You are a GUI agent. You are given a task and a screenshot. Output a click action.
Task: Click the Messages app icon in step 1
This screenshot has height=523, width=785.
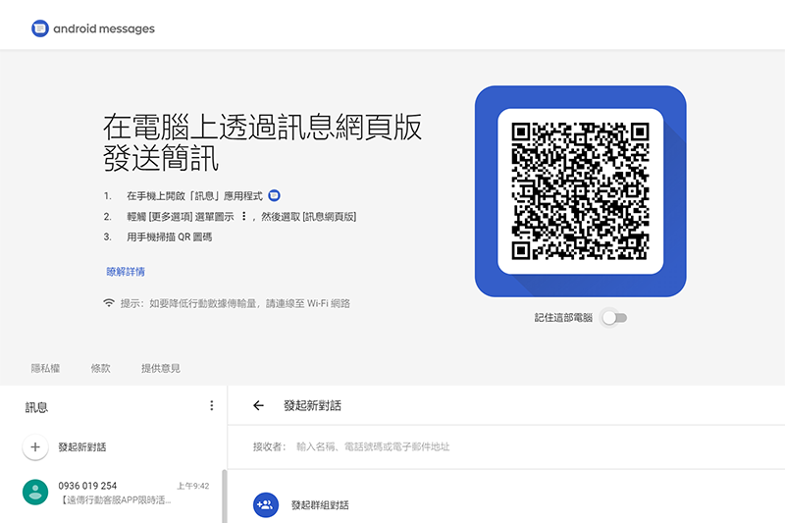point(274,195)
